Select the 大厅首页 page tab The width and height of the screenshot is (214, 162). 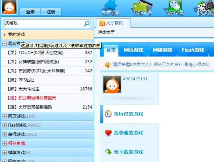click(113, 23)
